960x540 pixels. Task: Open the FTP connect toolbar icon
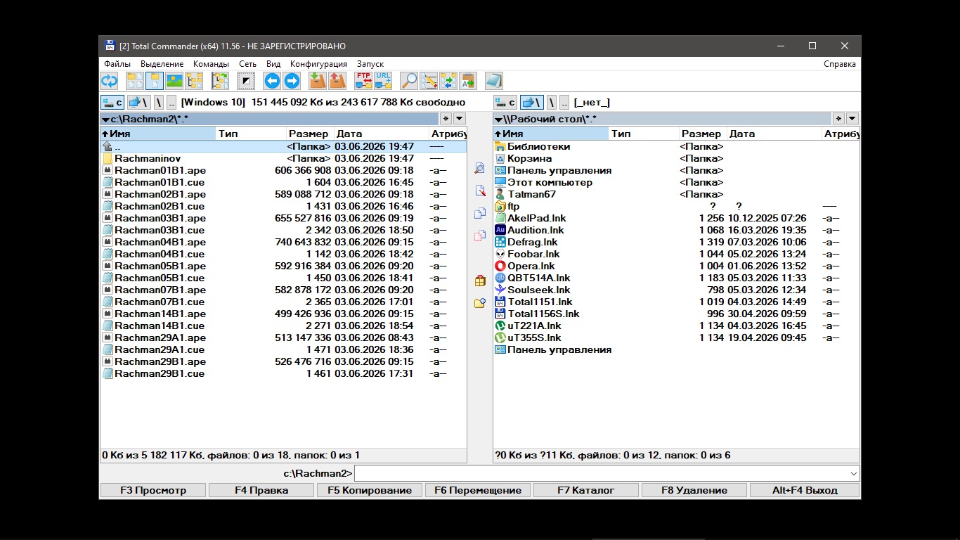[363, 81]
